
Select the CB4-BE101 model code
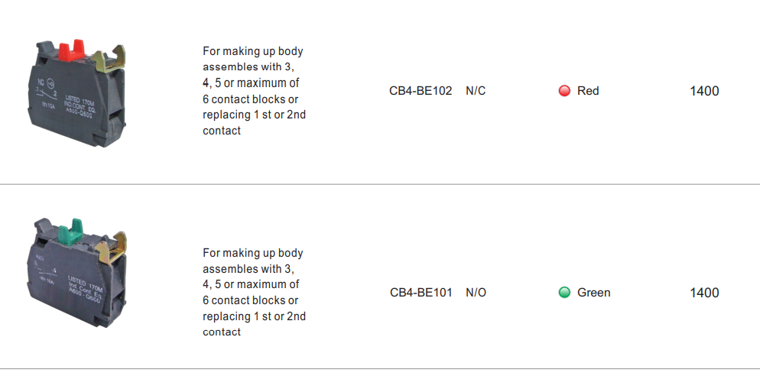coord(421,293)
